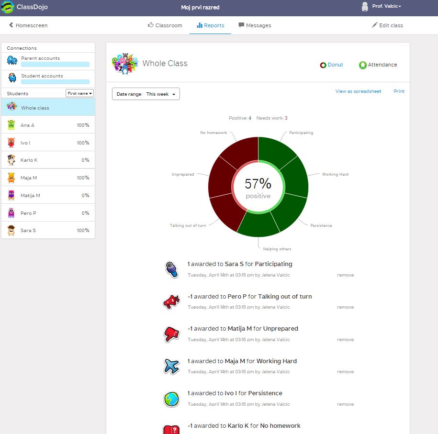Click the microphone icon for Participating award

point(171,269)
